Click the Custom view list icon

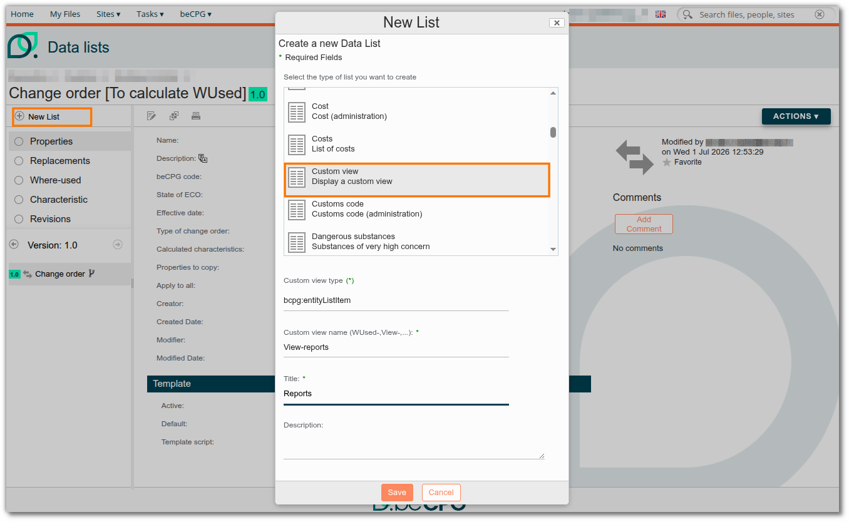point(296,177)
